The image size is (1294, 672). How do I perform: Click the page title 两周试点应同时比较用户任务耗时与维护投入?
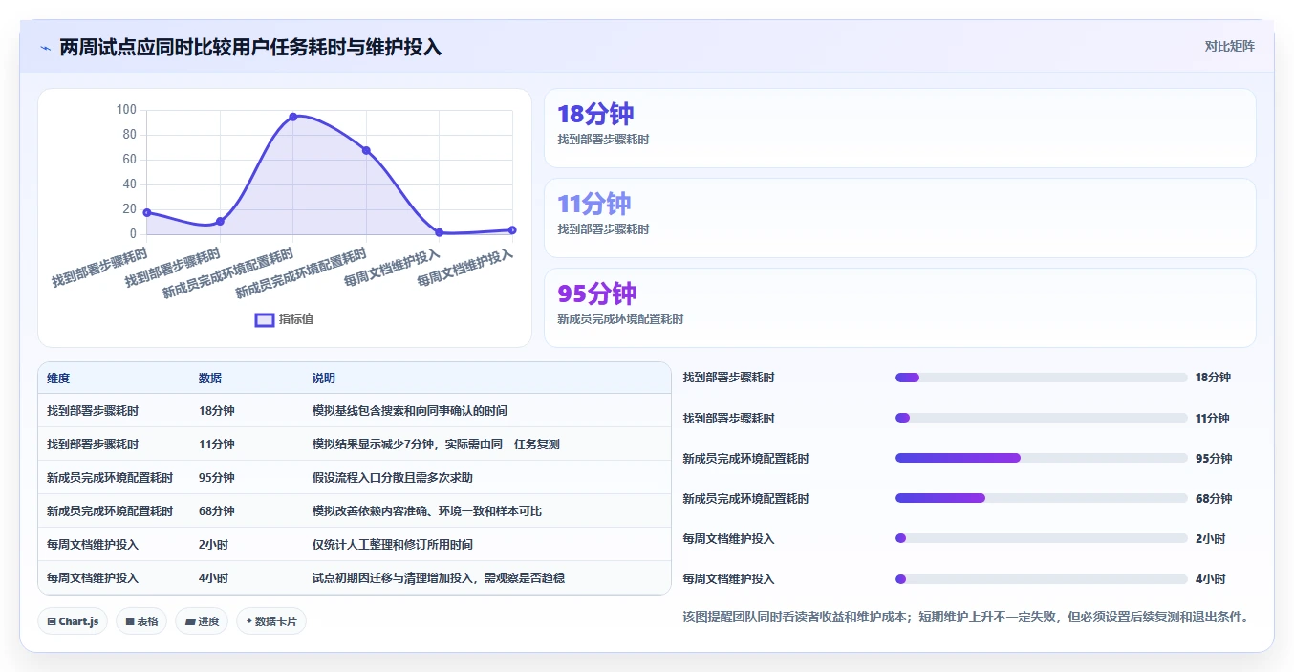(250, 47)
